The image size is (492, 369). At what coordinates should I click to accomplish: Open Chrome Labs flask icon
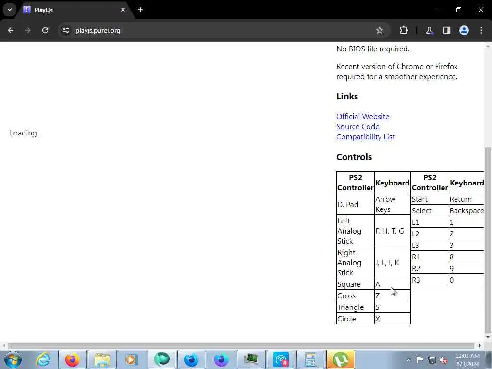429,30
